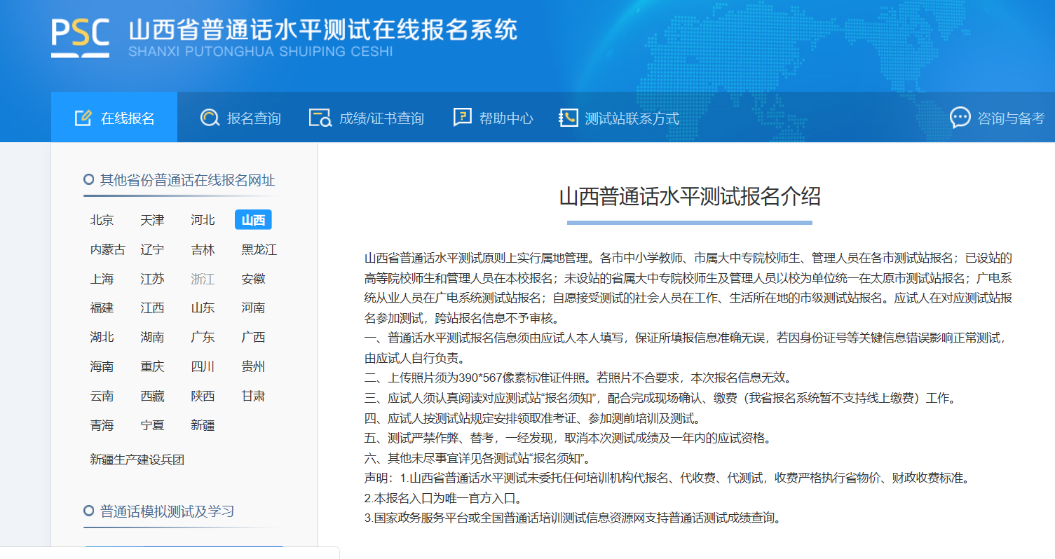Select the 云南 province link
Screen dimensions: 1055x559
click(x=102, y=396)
